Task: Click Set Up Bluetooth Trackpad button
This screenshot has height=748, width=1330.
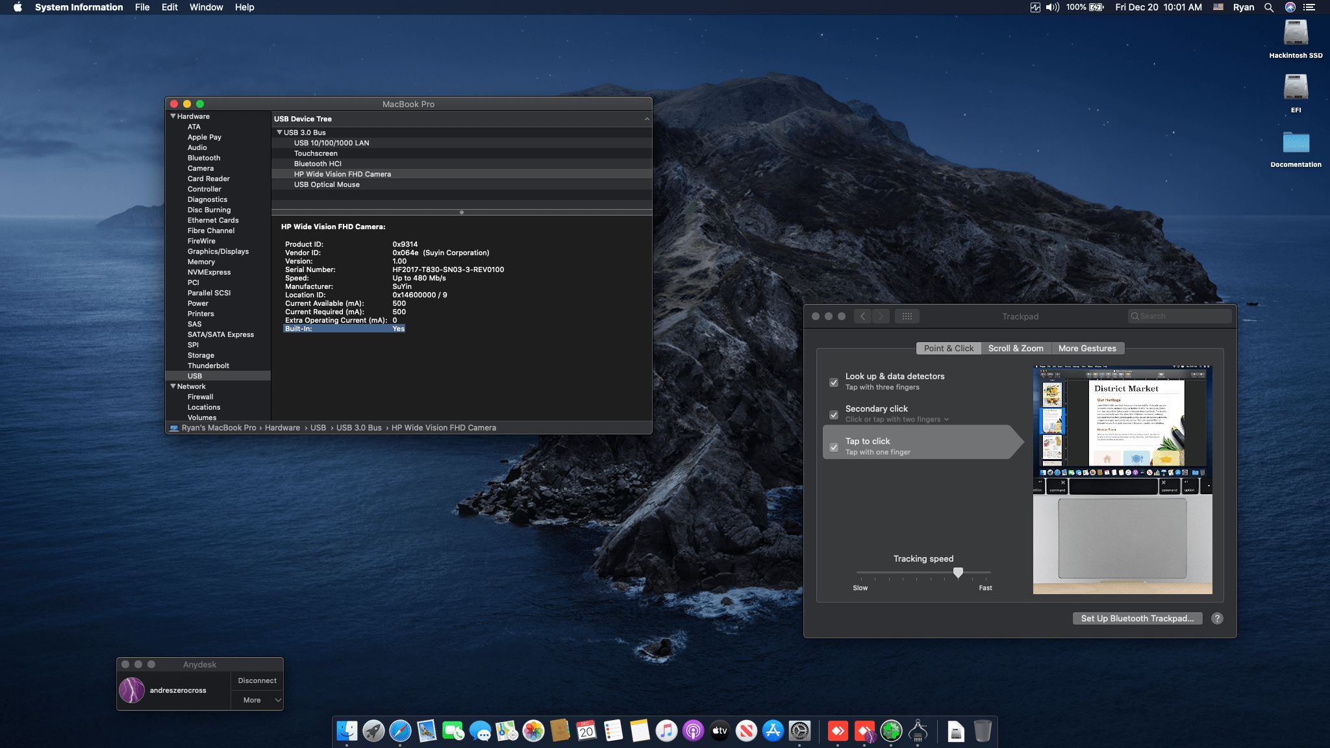Action: [1137, 619]
